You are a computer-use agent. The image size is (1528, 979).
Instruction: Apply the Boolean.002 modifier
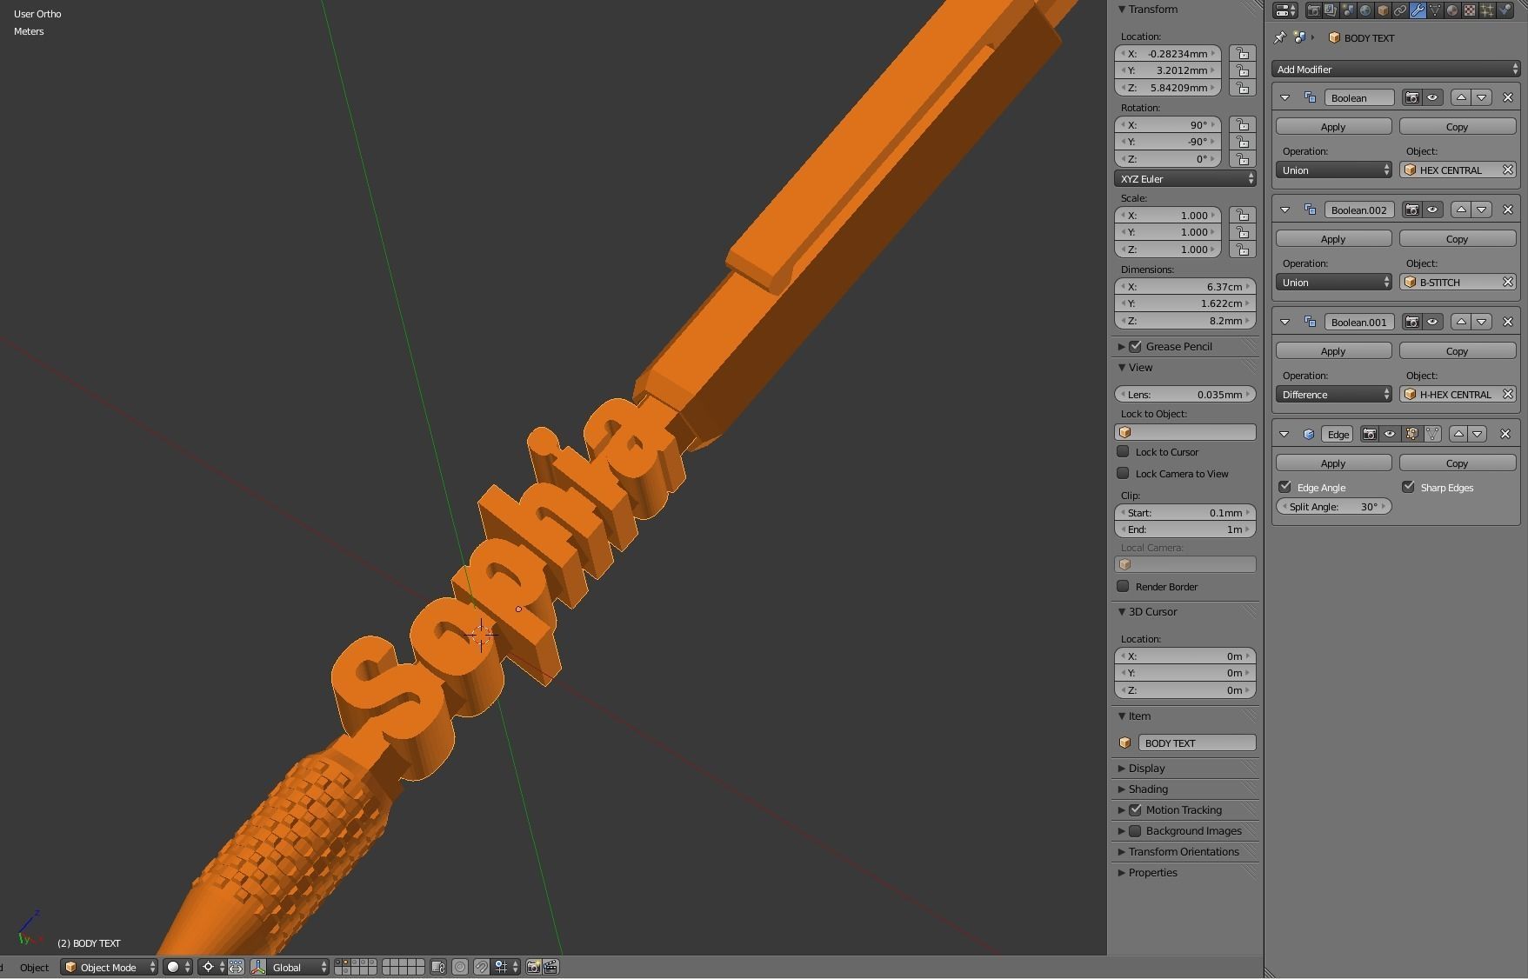[1333, 238]
